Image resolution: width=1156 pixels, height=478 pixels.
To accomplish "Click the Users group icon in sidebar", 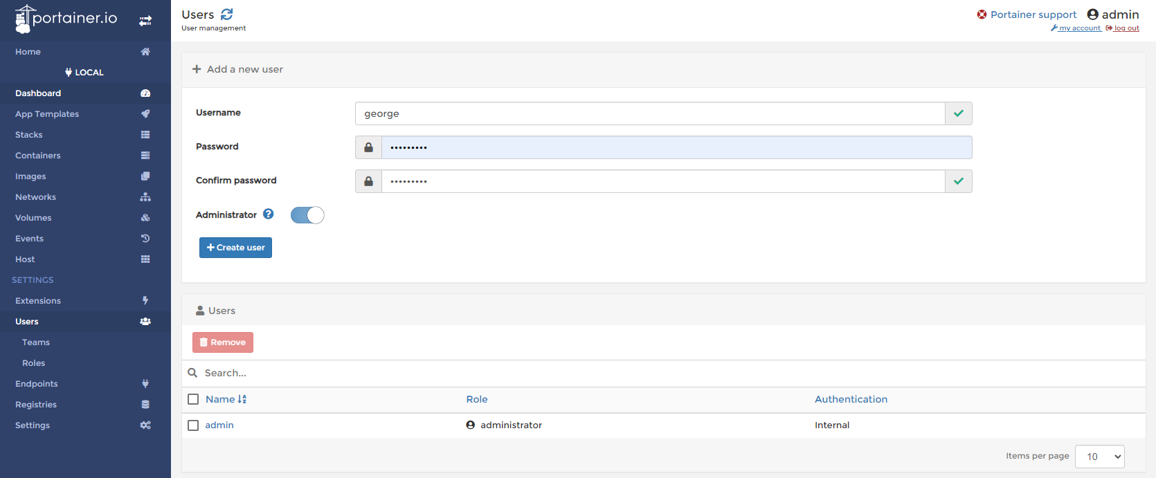I will pyautogui.click(x=145, y=322).
